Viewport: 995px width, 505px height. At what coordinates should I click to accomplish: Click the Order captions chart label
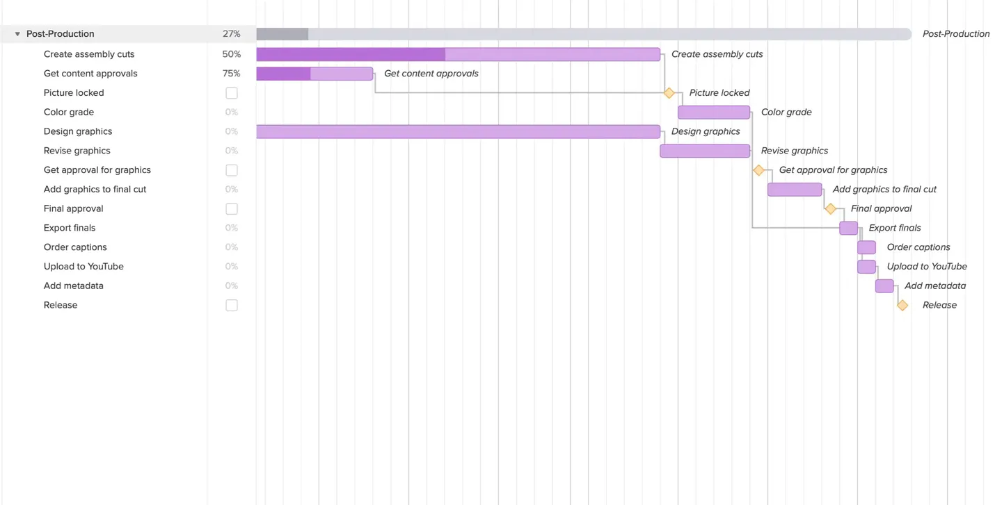click(x=918, y=247)
